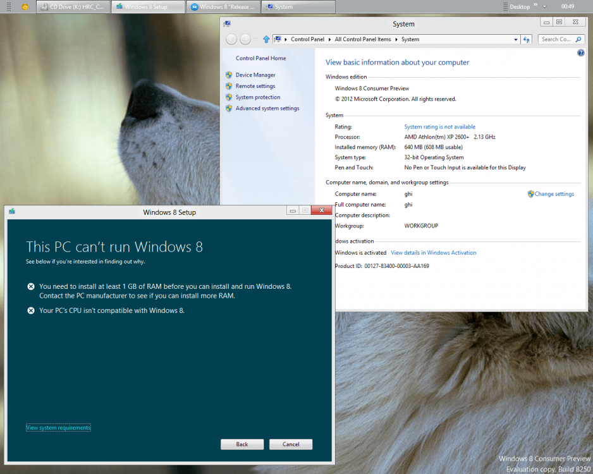Click the System protection shield icon

pos(229,97)
